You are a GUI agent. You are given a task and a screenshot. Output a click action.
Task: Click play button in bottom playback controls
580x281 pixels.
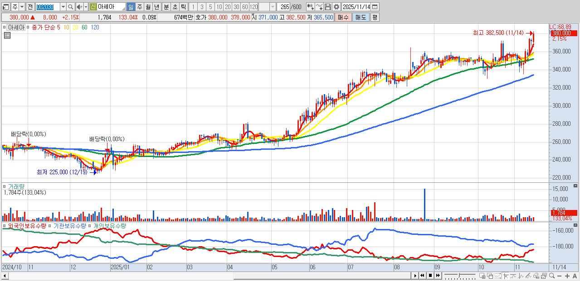point(415,276)
